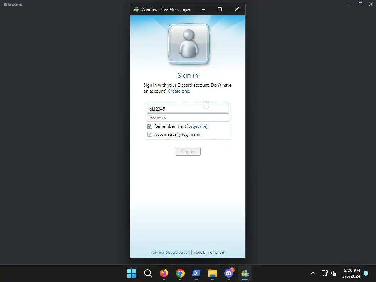Click the Sign in button

point(188,151)
